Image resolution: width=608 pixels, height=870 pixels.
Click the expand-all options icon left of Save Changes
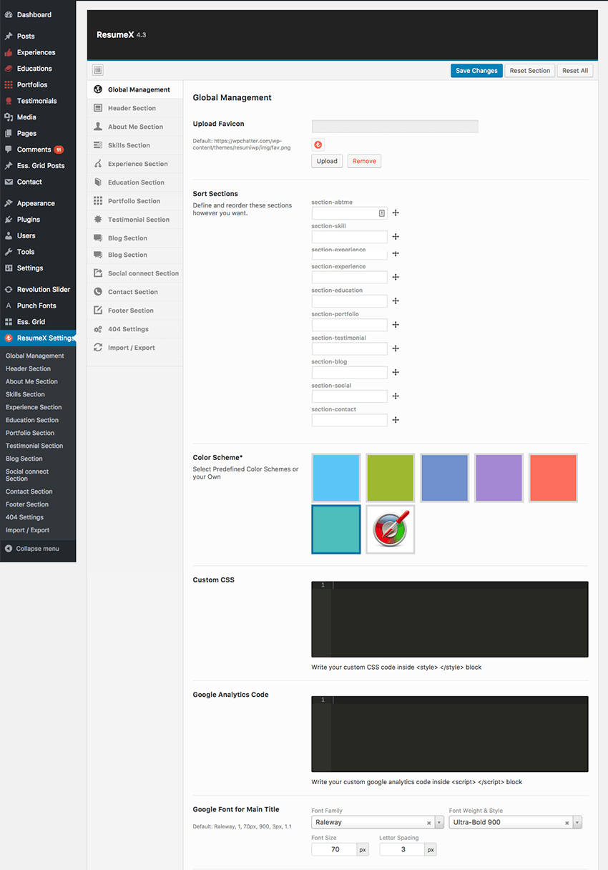point(98,70)
